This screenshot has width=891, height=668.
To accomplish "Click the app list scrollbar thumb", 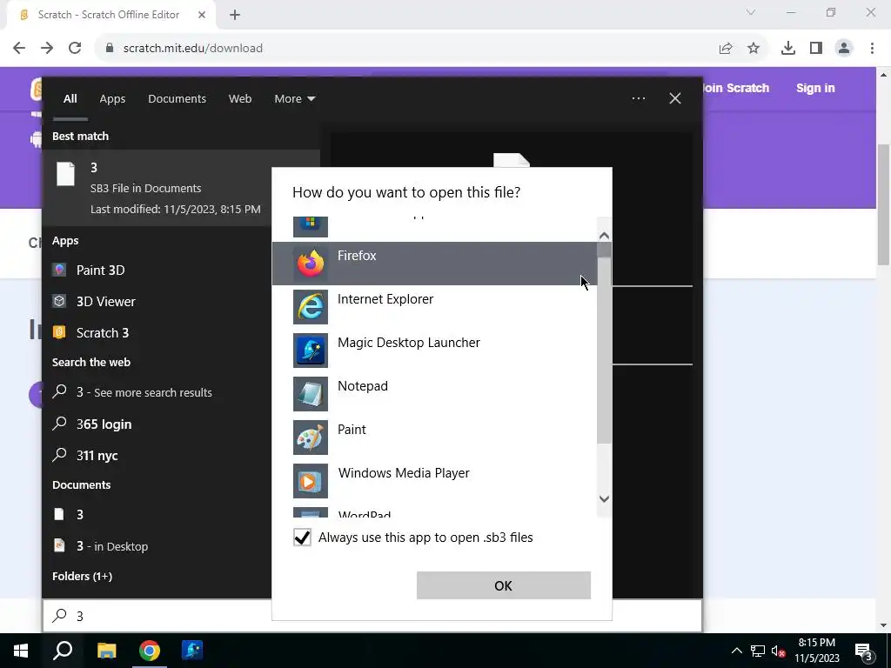I will 604,344.
